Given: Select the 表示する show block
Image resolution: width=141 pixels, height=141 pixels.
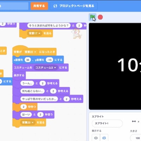Looking at the screenshot, I should pyautogui.click(x=19, y=75).
